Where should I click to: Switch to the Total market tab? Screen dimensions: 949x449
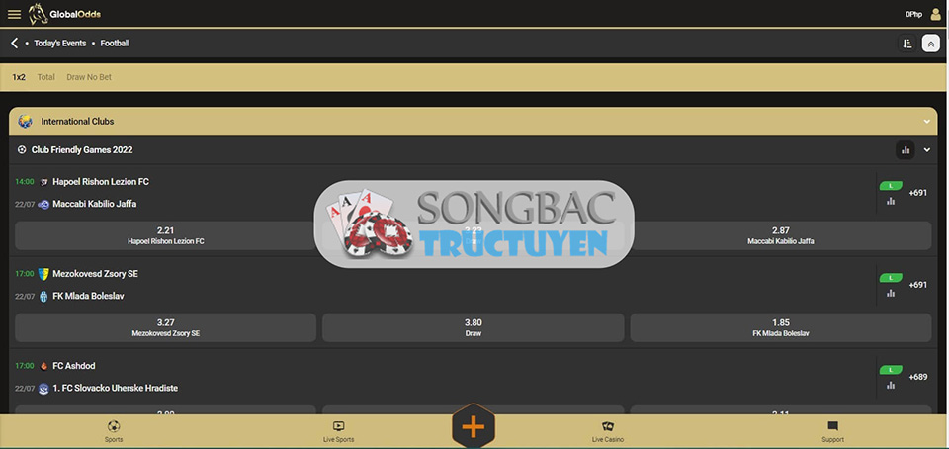coord(46,77)
